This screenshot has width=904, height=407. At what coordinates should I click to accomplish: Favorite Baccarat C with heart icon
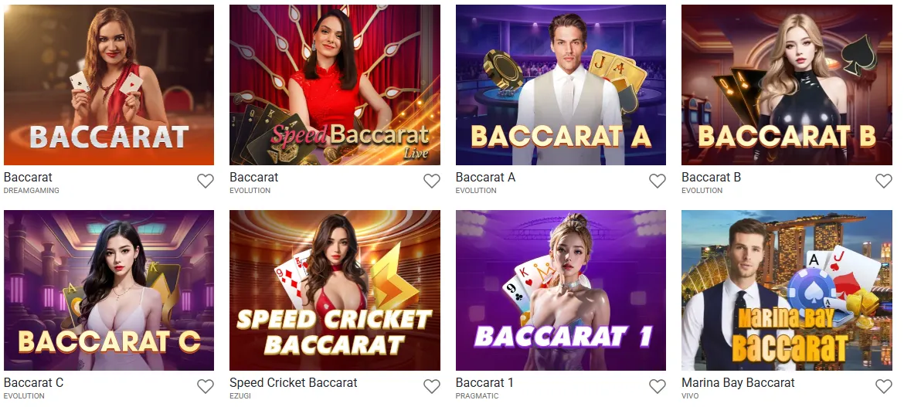pos(206,386)
